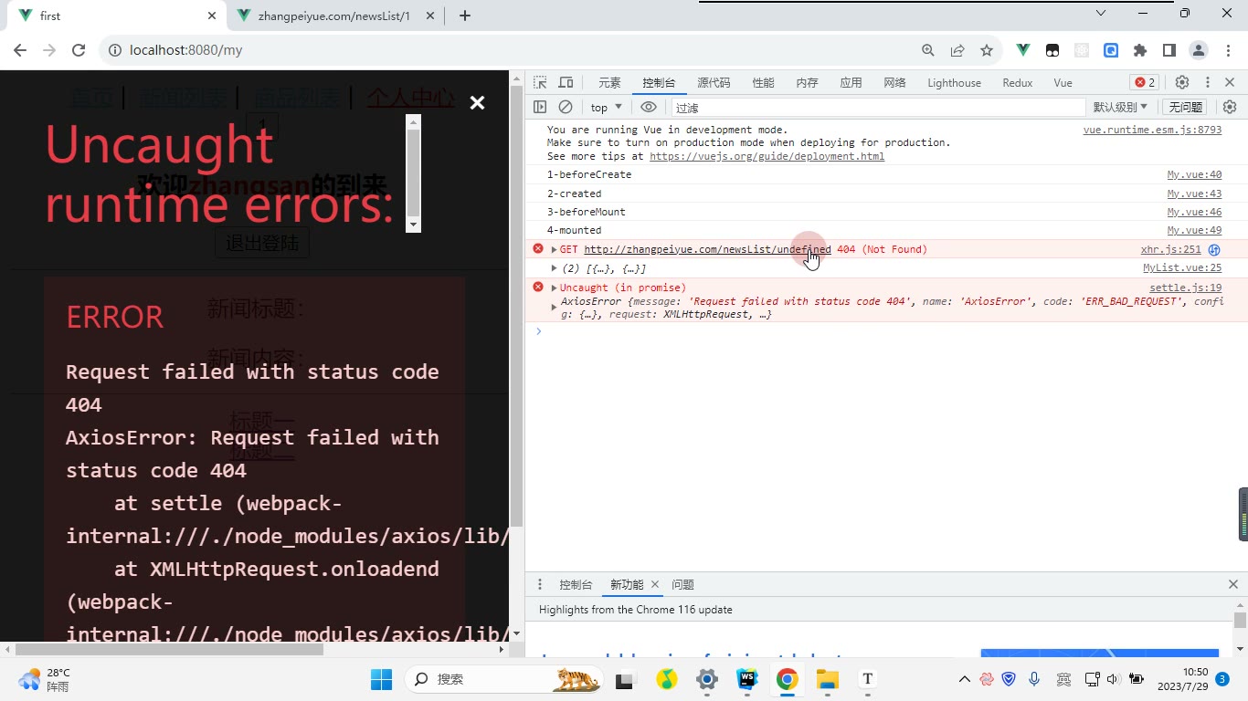Screen dimensions: 1248x701
Task: Reload the localhost page
Action: click(79, 50)
